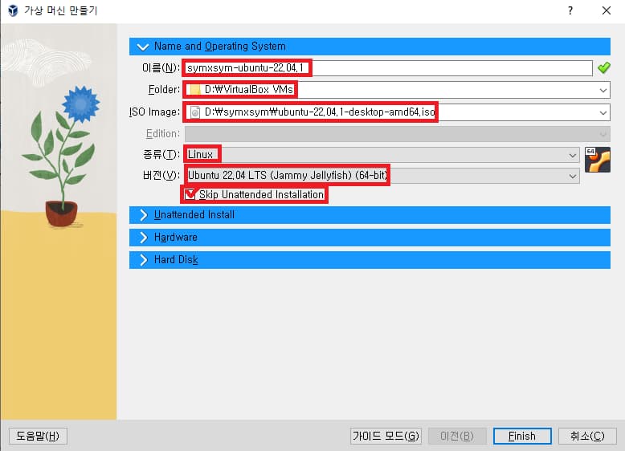This screenshot has height=451, width=625.
Task: Click the 취소(C) cancel button
Action: coord(587,437)
